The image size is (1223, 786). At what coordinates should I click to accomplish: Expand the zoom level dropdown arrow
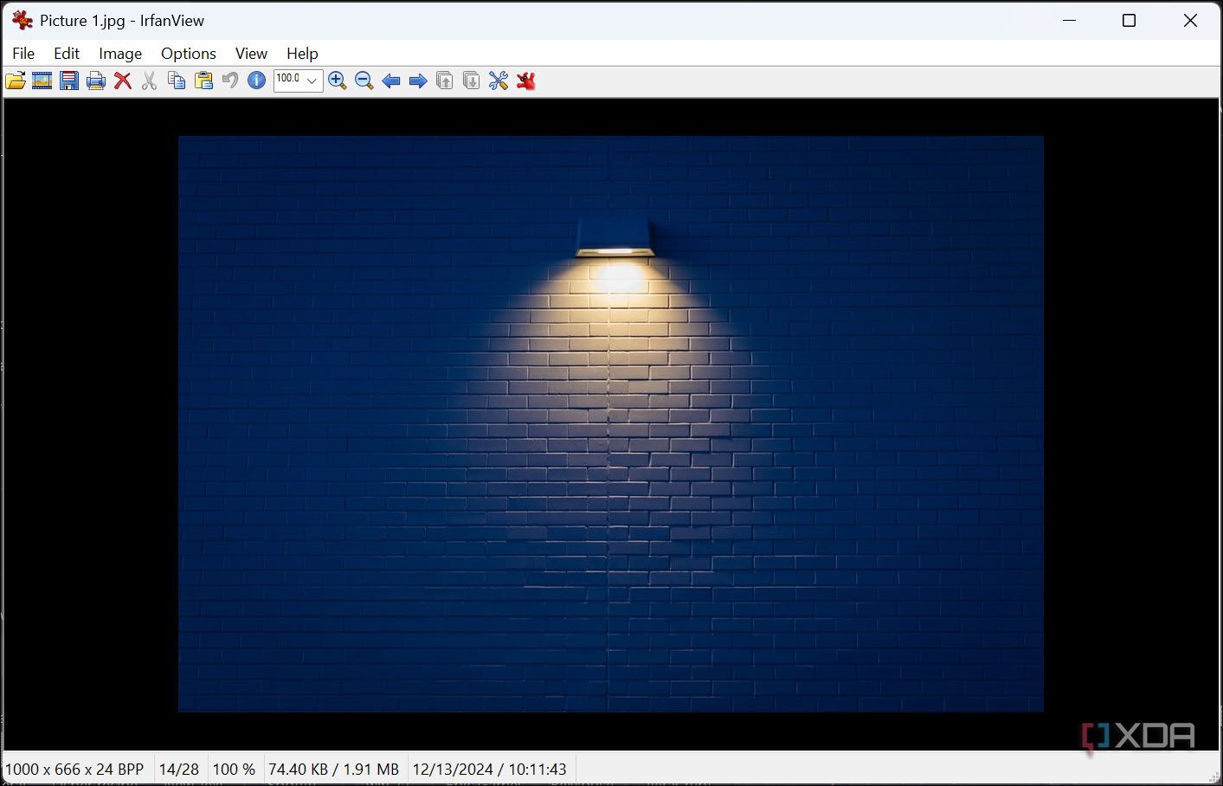312,81
